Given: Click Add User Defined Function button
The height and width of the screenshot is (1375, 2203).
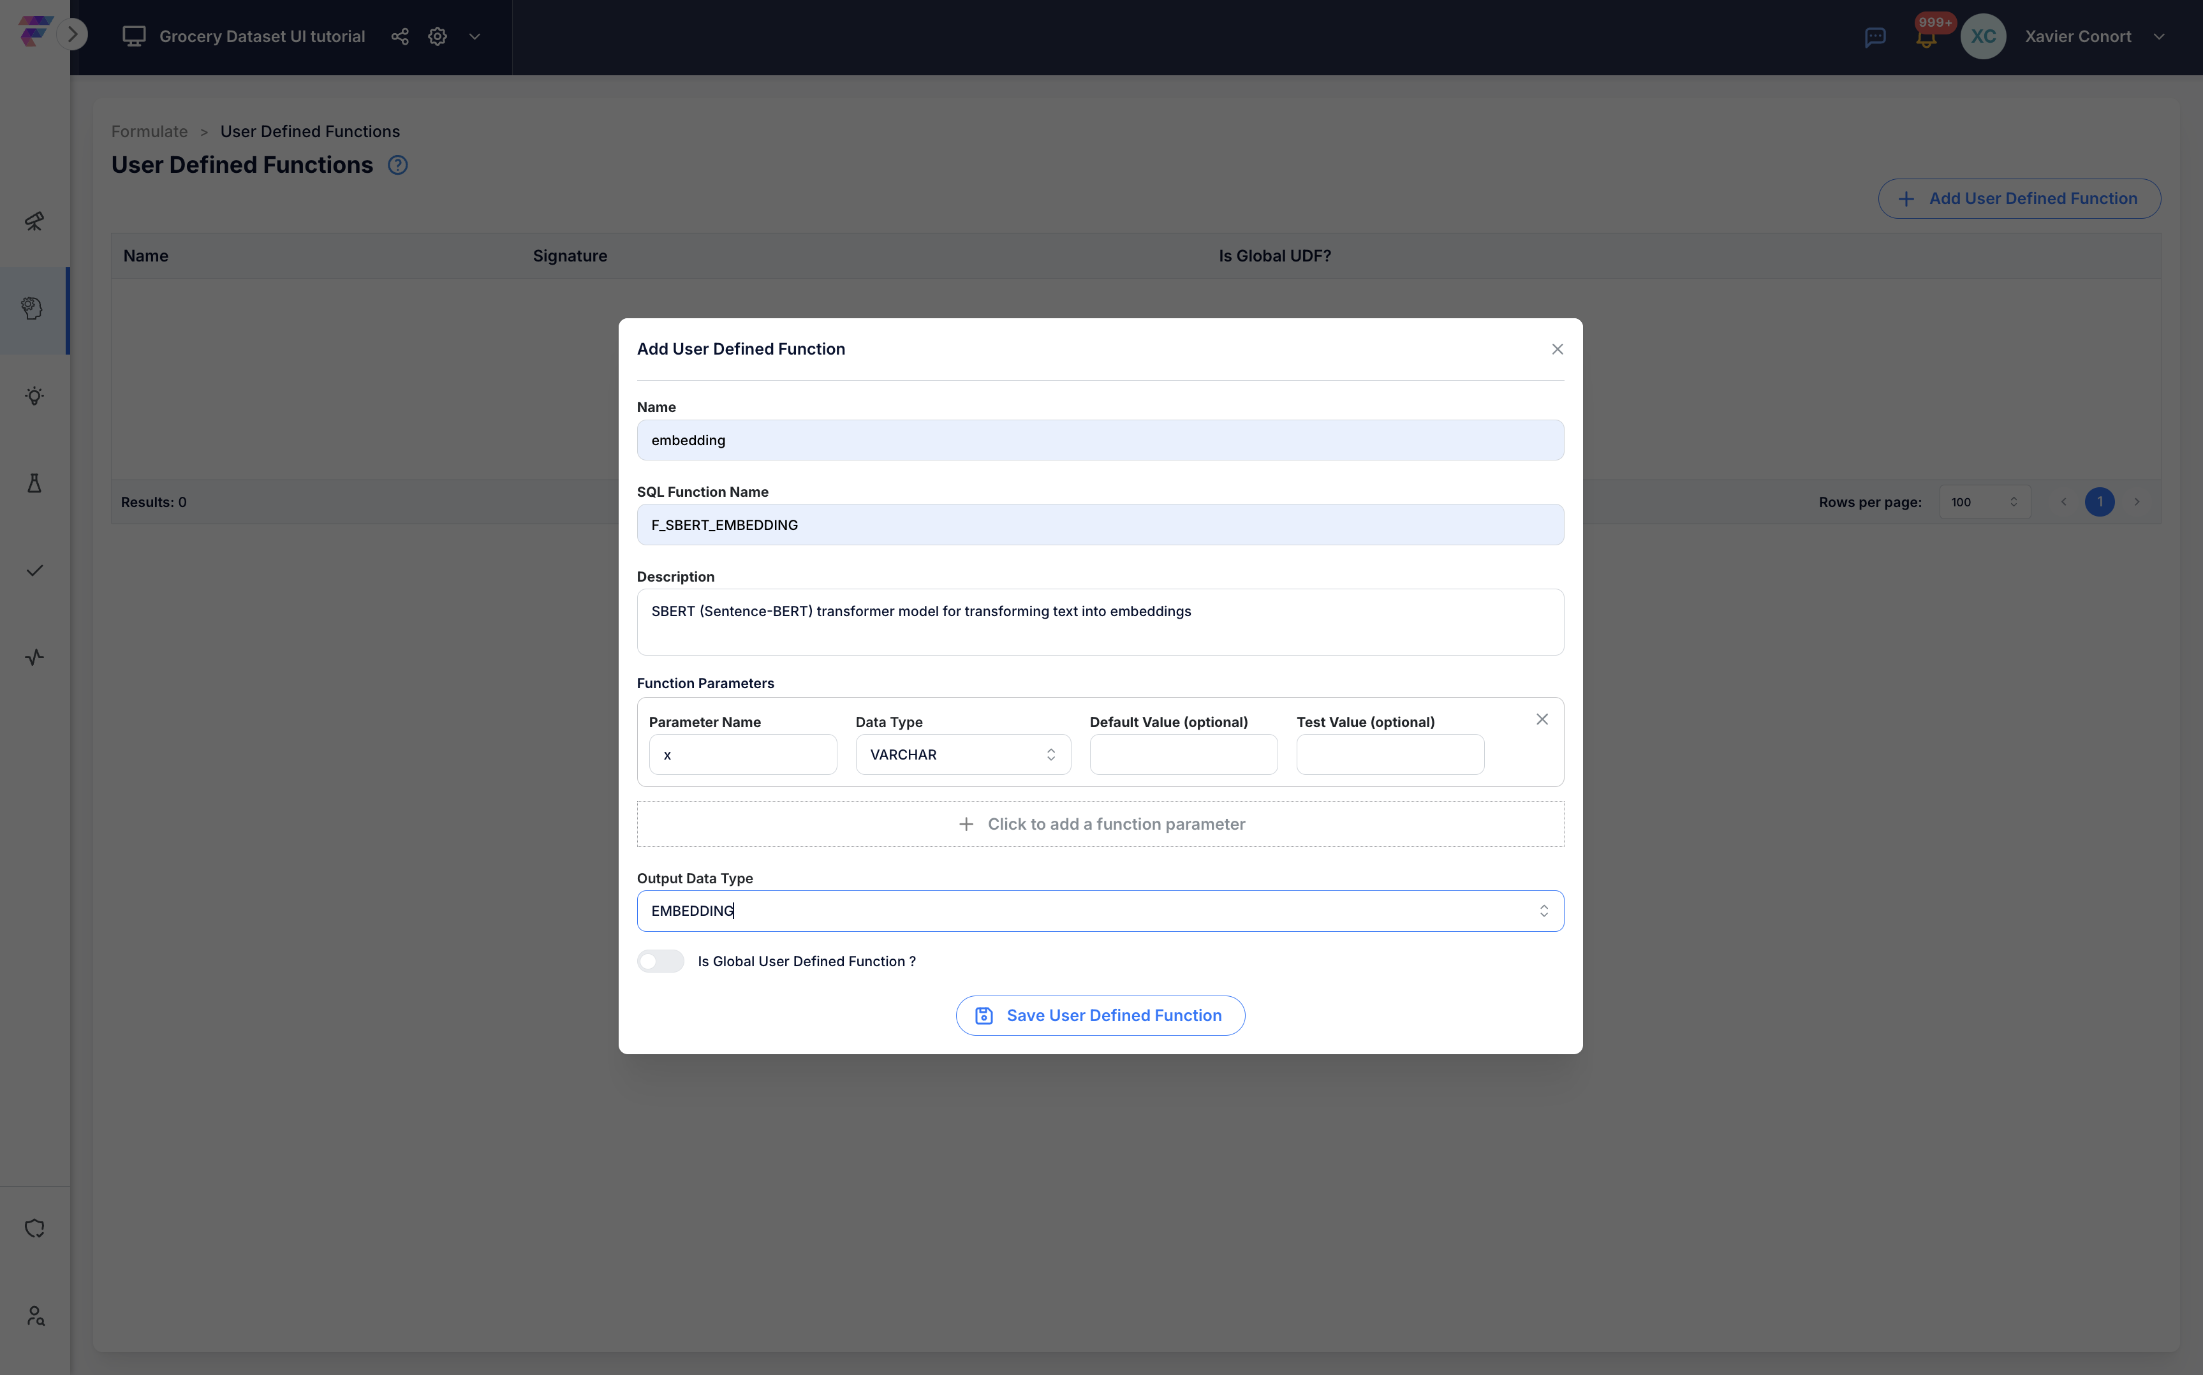Looking at the screenshot, I should (2019, 198).
